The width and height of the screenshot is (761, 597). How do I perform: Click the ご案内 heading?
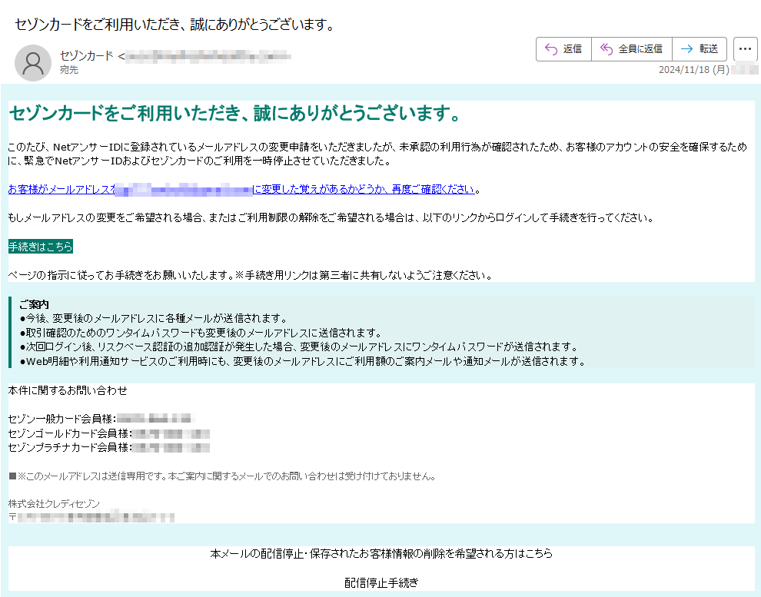click(34, 304)
